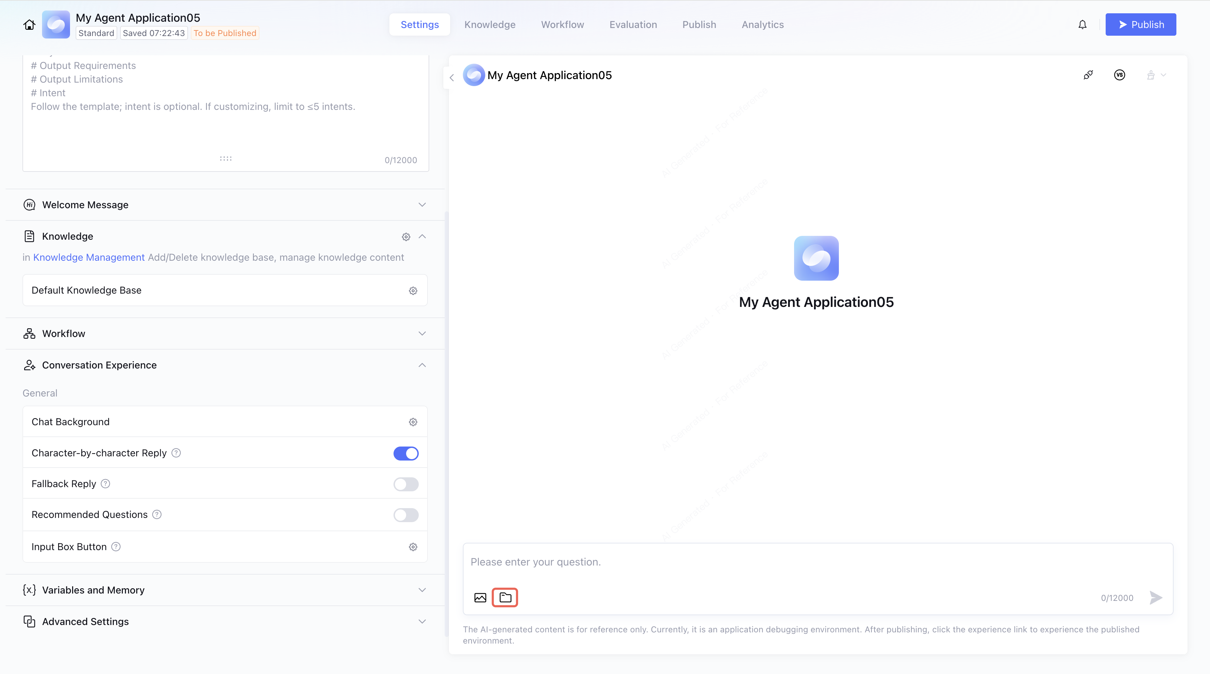Screen dimensions: 1210x674
Task: Open the Knowledge Management link
Action: [x=89, y=257]
